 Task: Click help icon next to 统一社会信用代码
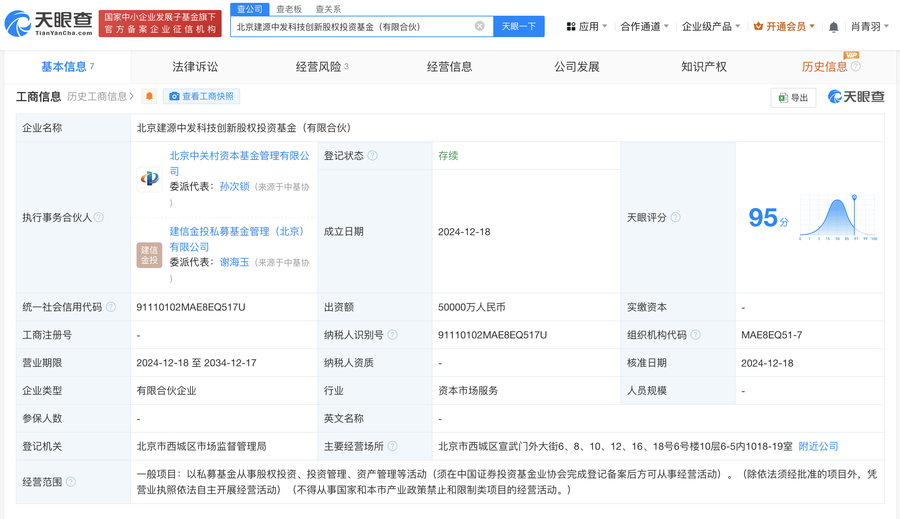click(x=111, y=307)
